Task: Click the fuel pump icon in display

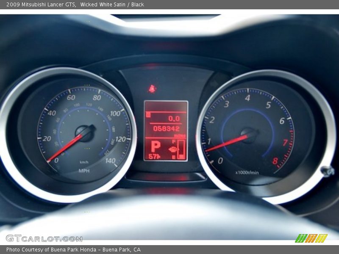Action: click(172, 149)
